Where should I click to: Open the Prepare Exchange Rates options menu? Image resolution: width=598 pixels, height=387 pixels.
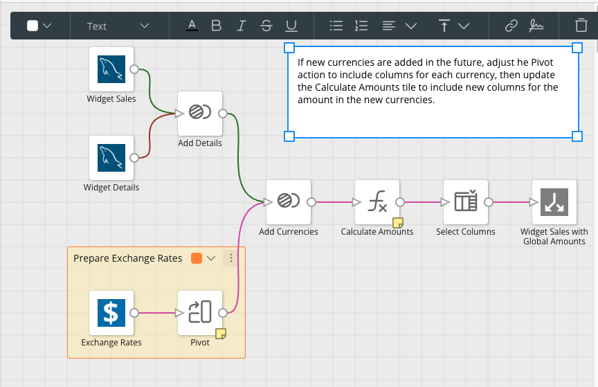click(x=230, y=258)
